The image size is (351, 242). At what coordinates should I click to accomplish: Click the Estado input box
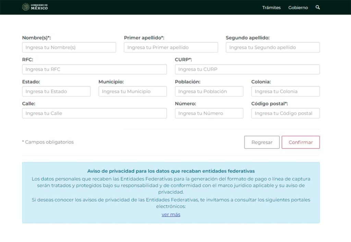(56, 92)
